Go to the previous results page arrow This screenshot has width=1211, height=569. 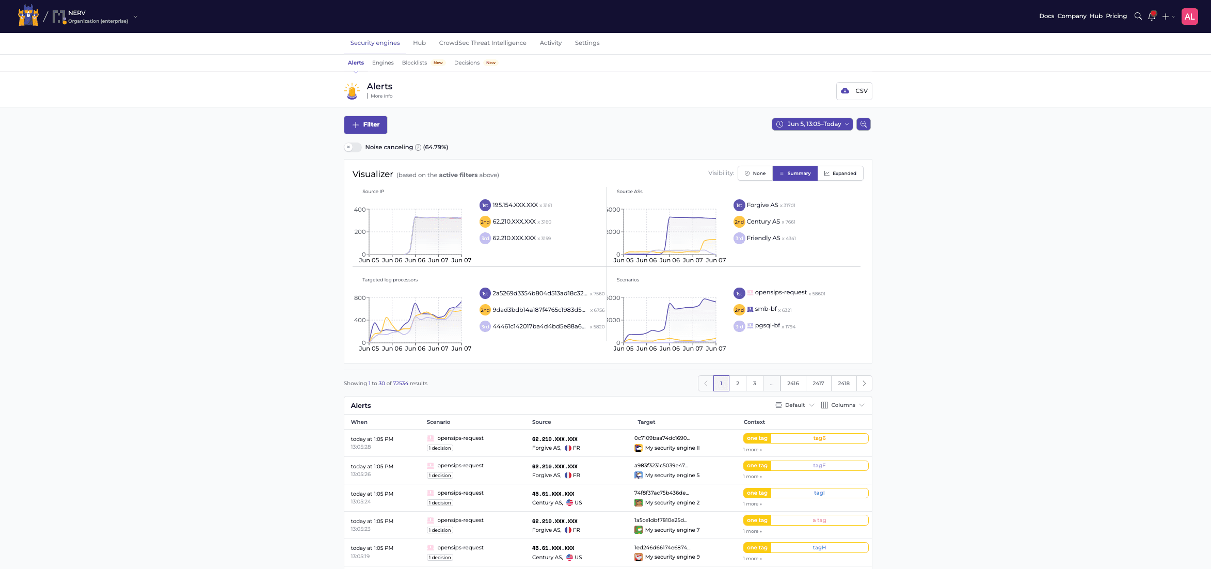[706, 384]
